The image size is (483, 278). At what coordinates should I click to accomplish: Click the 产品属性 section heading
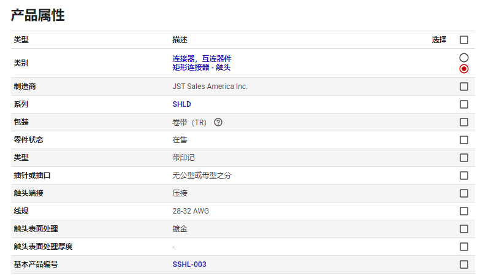(38, 16)
